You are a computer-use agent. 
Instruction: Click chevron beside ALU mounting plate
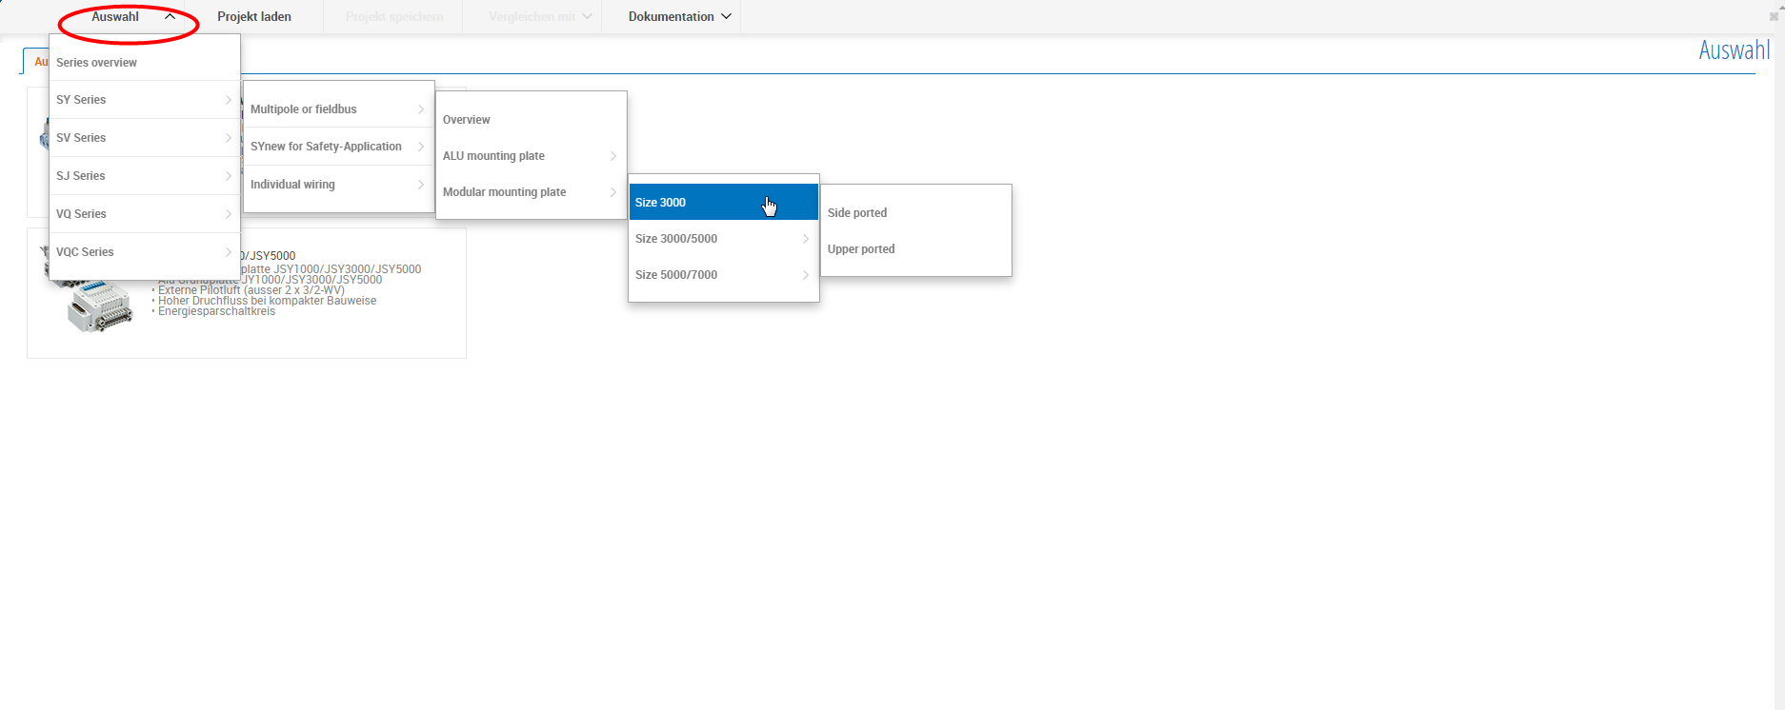(613, 156)
